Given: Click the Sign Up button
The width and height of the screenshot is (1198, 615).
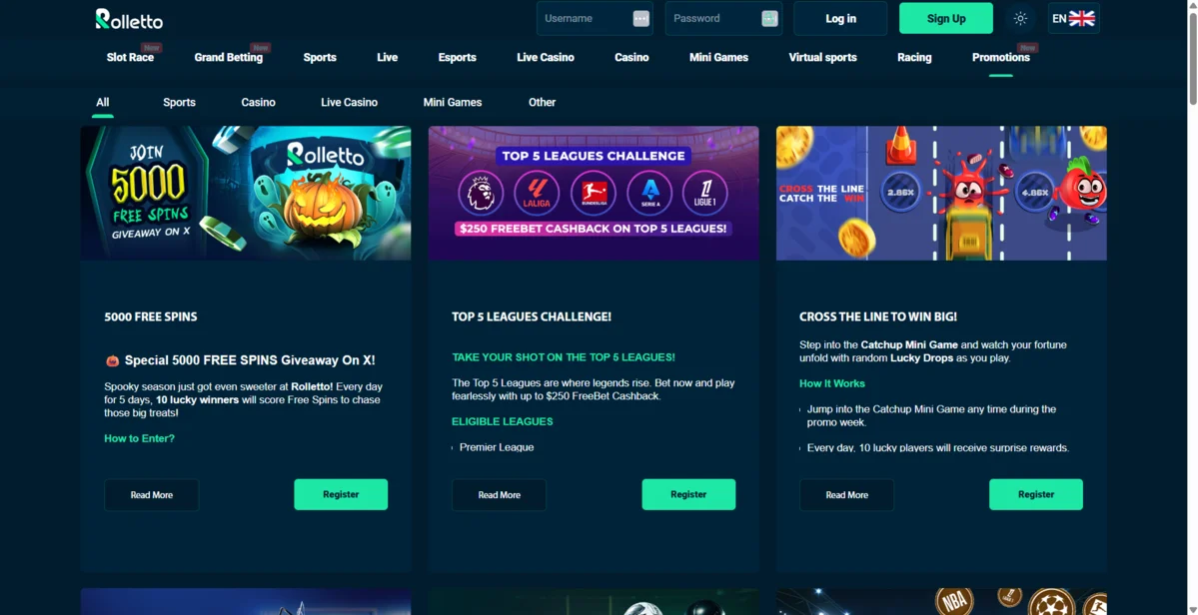Looking at the screenshot, I should click(x=946, y=18).
